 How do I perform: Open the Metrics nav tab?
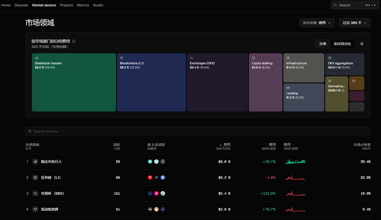click(83, 5)
